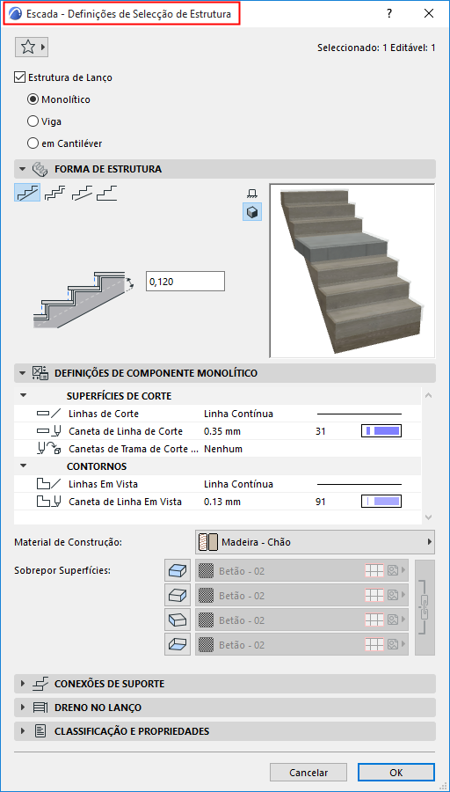Collapse DEFINIÇÕES DE COMPONENTE MONOLÍTICO panel

coord(22,373)
